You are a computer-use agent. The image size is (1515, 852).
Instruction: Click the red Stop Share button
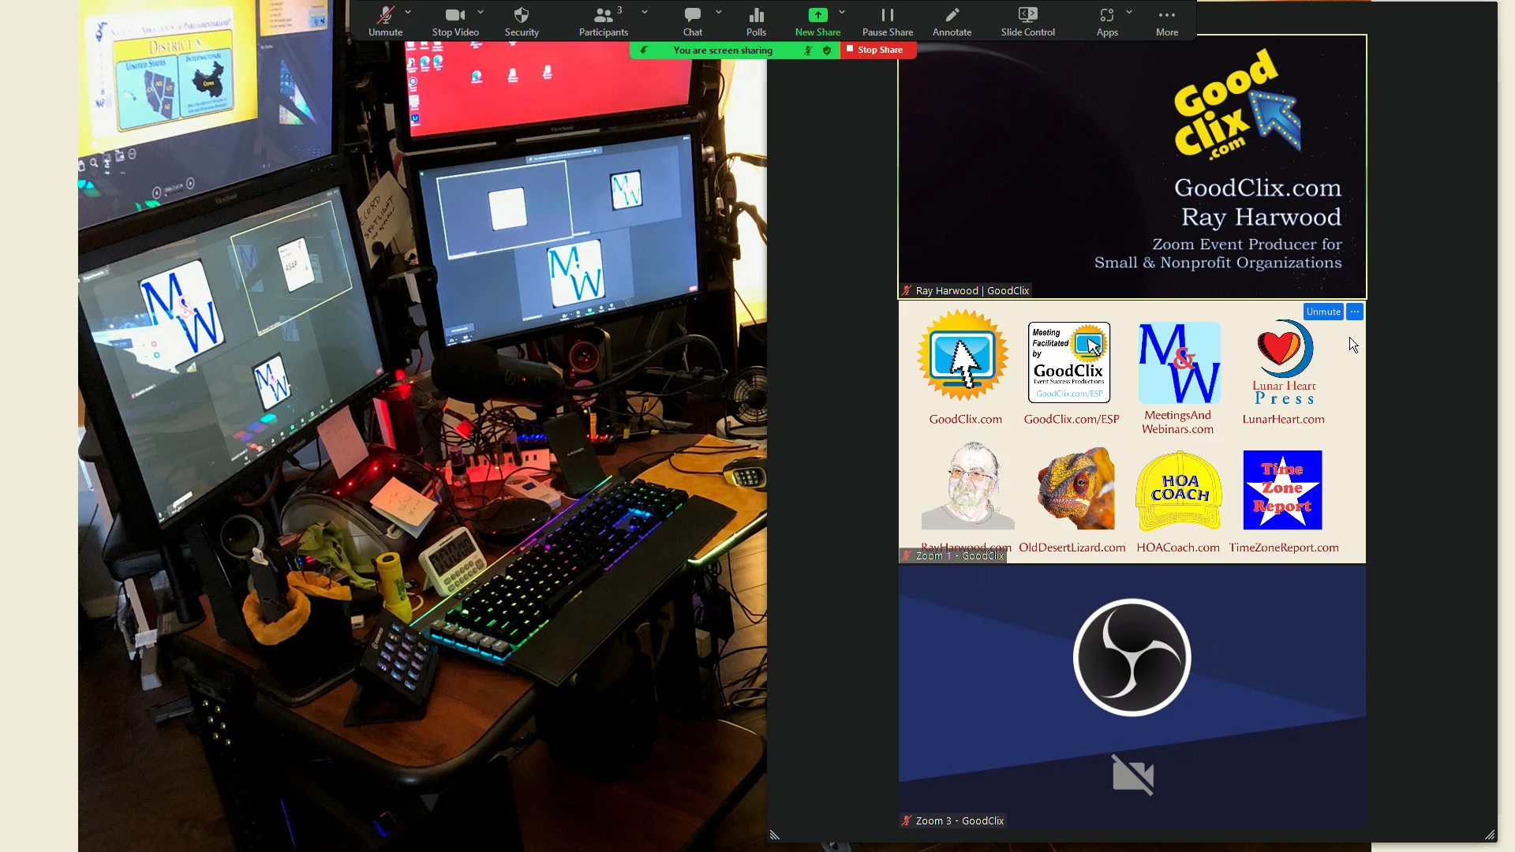[x=876, y=50]
